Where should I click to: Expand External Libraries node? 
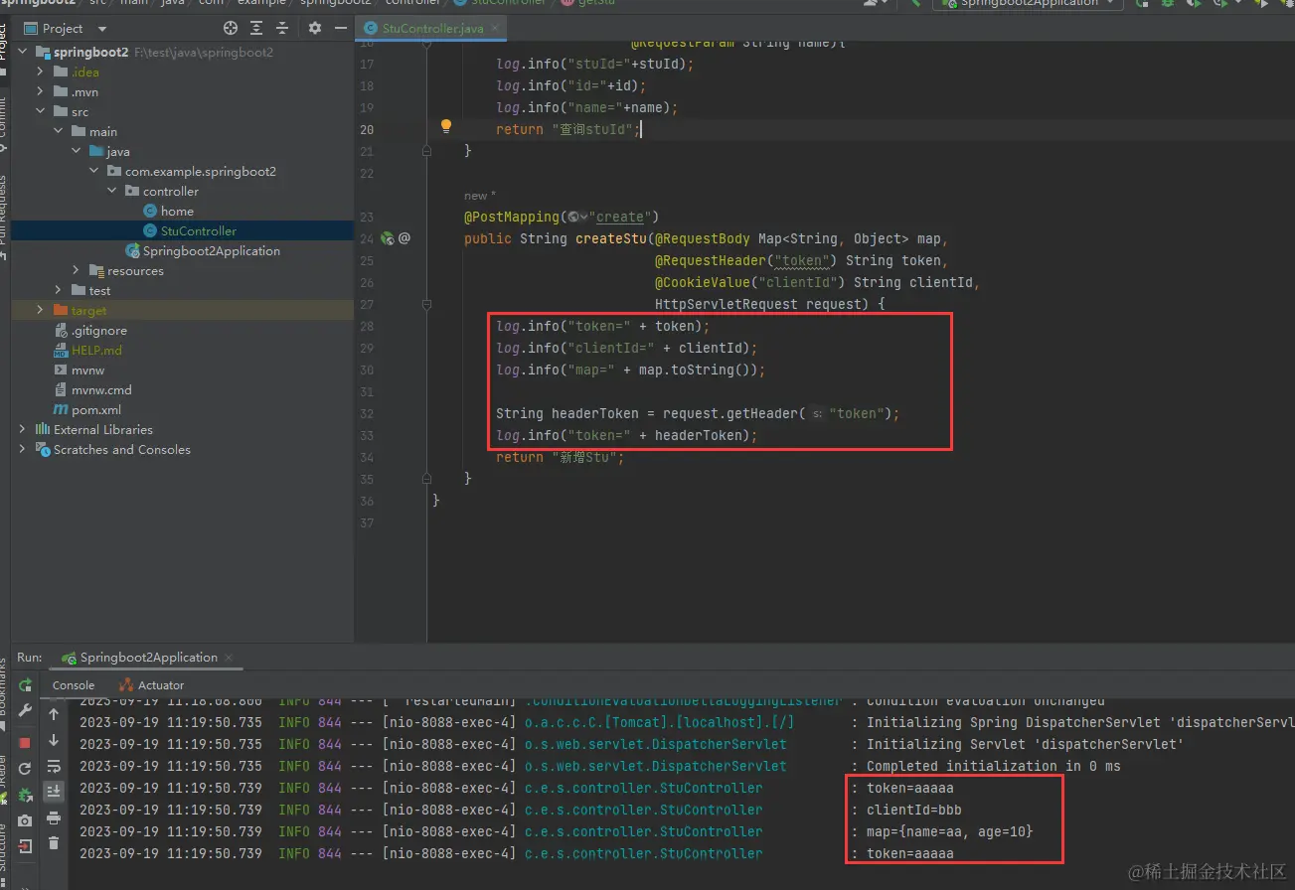click(23, 429)
